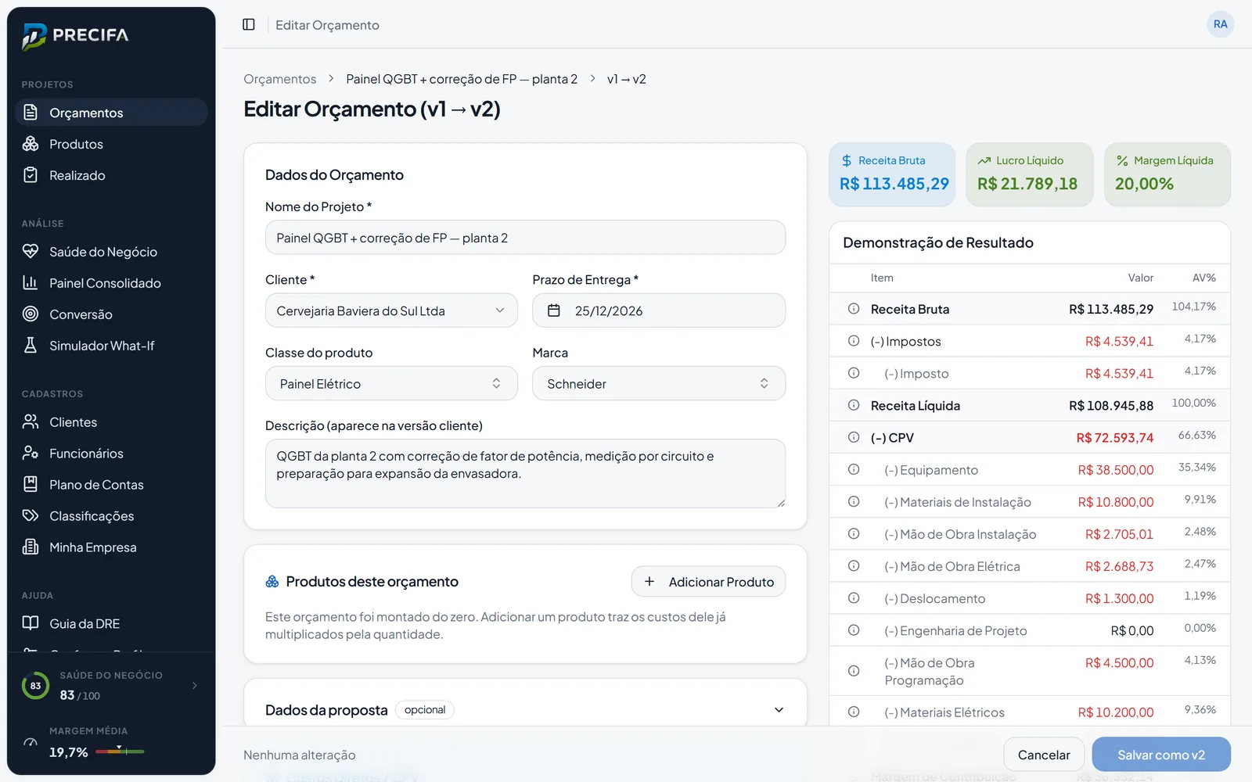Click the info icon next to (-) CPV
This screenshot has width=1252, height=782.
(x=854, y=437)
